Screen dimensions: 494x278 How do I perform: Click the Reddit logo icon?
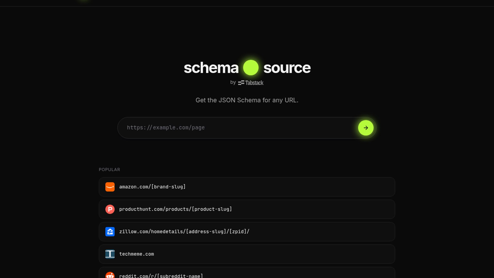110,275
